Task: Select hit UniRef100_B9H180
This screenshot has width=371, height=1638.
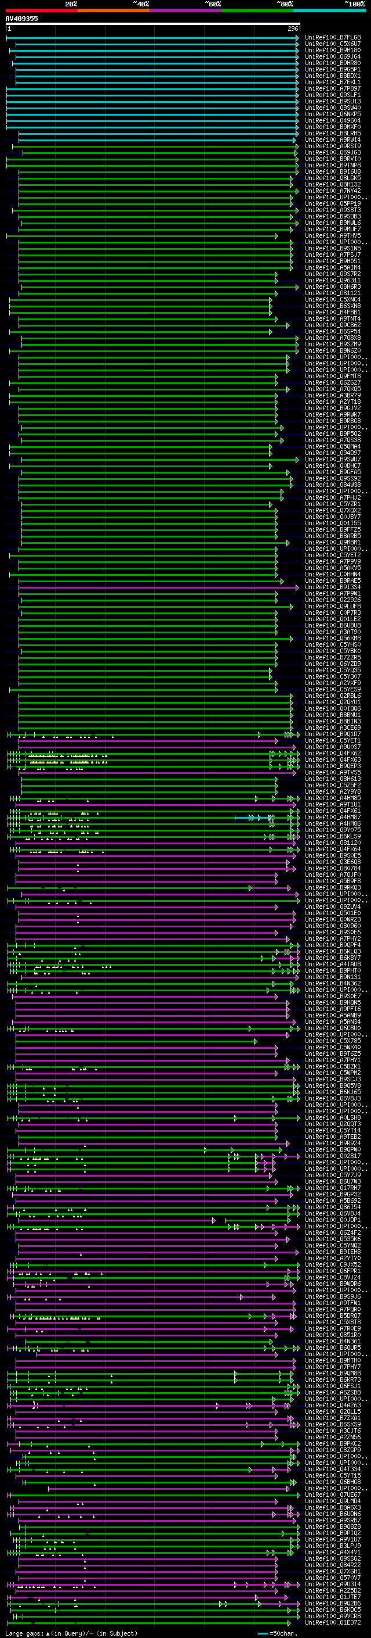Action: [x=332, y=50]
